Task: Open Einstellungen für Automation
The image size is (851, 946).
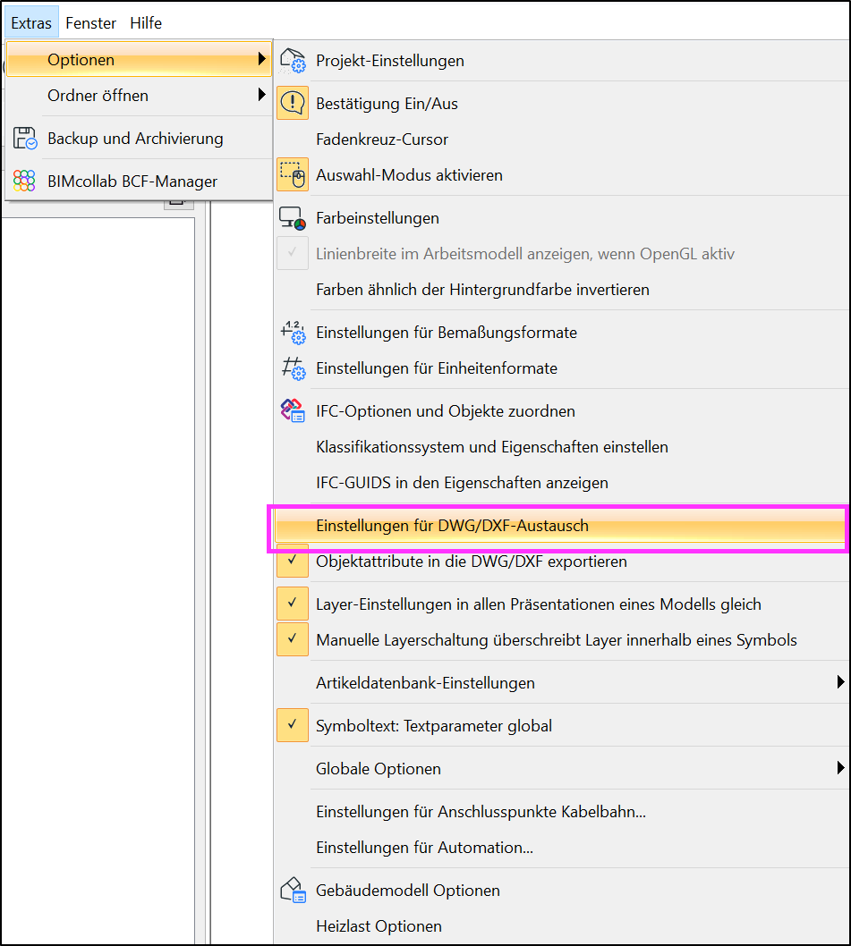Action: 562,847
